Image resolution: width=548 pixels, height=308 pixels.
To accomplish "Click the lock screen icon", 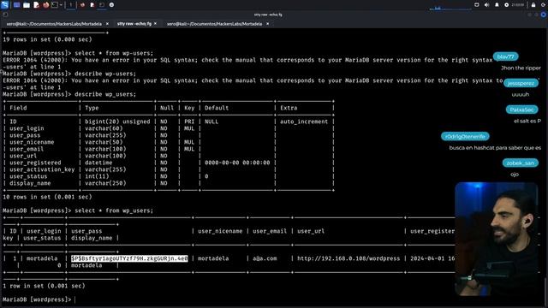I will tap(533, 5).
